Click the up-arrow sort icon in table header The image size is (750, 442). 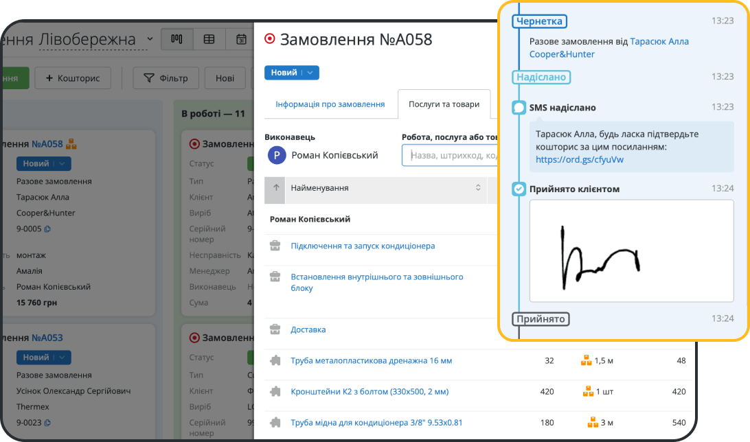pyautogui.click(x=274, y=188)
